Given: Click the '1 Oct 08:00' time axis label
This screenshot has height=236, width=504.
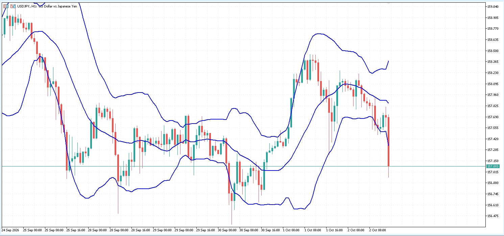Looking at the screenshot, I should coord(313,230).
